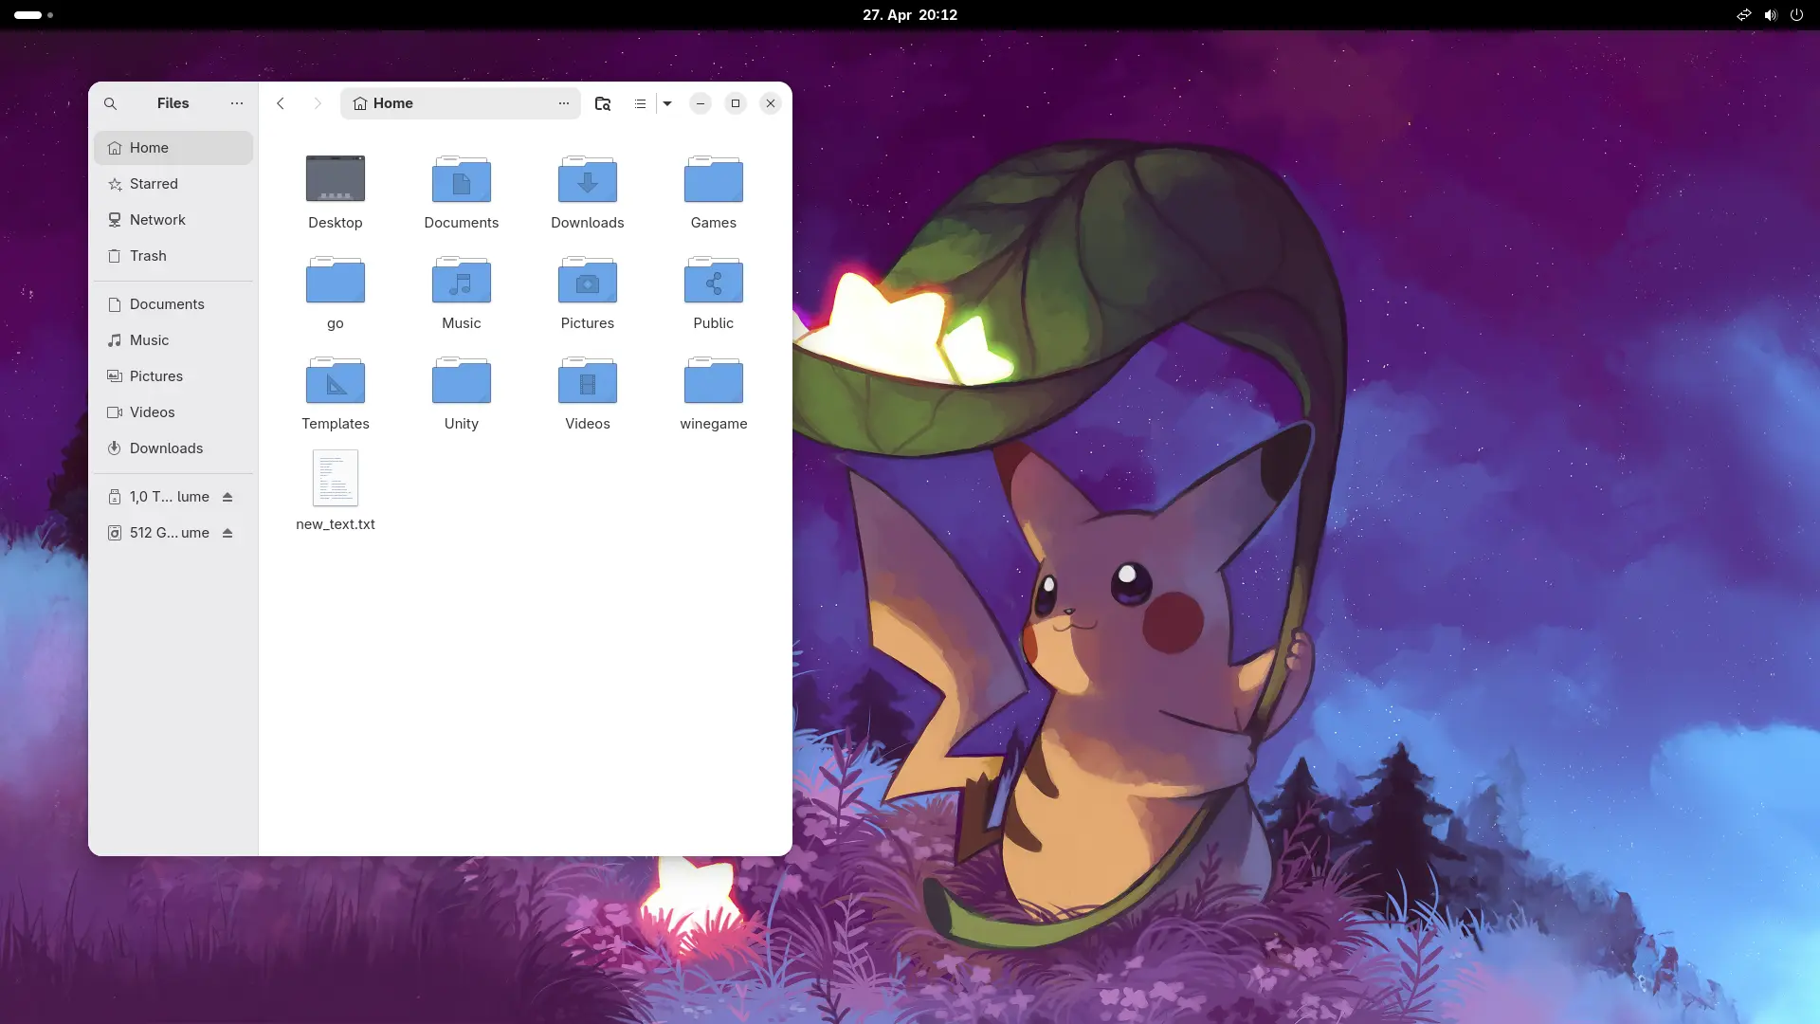Click the power icon in the top bar
The height and width of the screenshot is (1024, 1820).
coord(1796,15)
